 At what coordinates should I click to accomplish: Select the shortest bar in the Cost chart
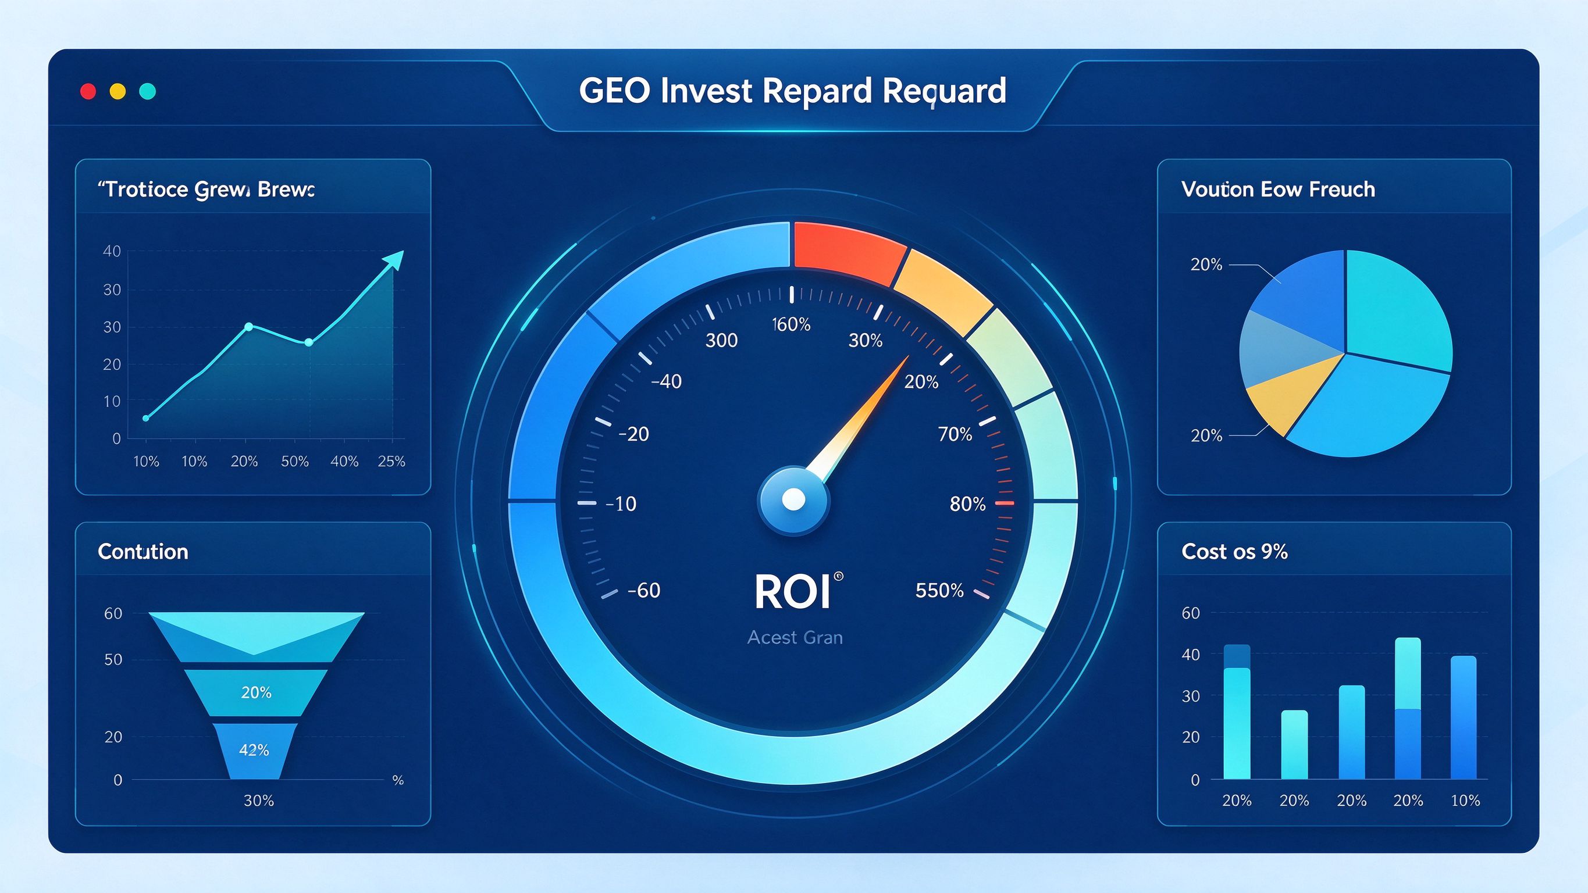(x=1294, y=745)
